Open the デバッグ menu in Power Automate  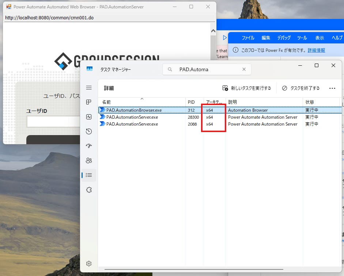coord(284,38)
